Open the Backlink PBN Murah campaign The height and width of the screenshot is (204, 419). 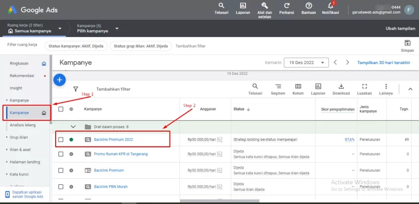110,187
